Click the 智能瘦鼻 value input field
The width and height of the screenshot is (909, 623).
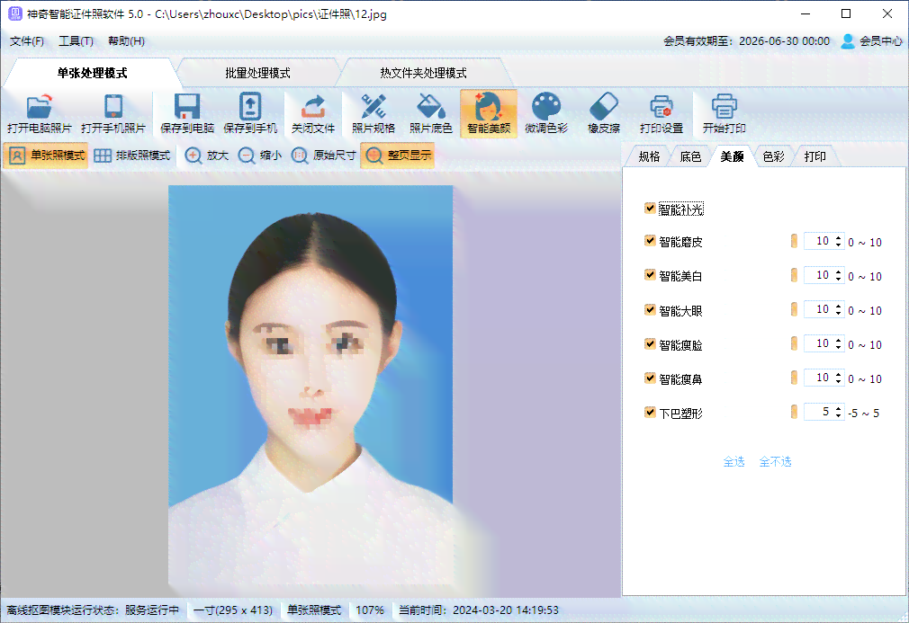pos(819,378)
